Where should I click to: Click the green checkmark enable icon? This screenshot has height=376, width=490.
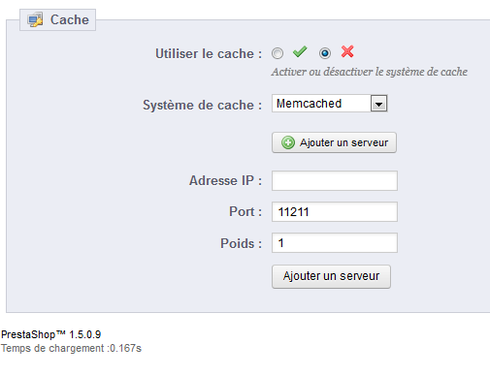tap(300, 51)
